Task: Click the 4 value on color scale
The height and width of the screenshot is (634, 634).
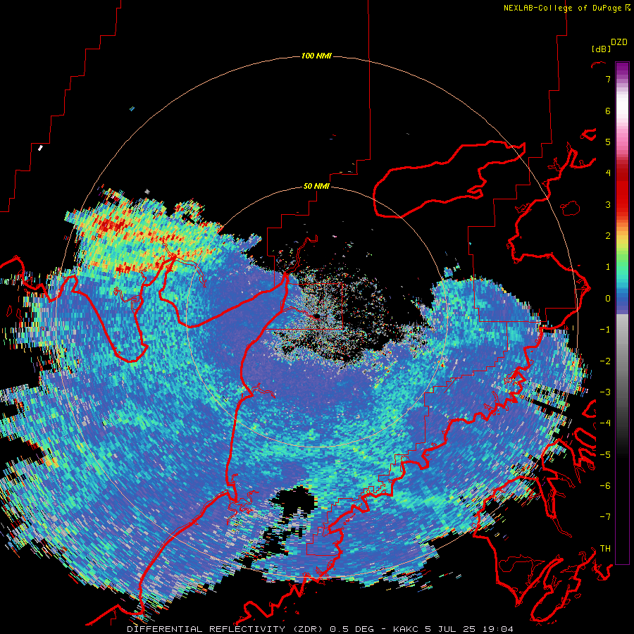Action: (608, 173)
